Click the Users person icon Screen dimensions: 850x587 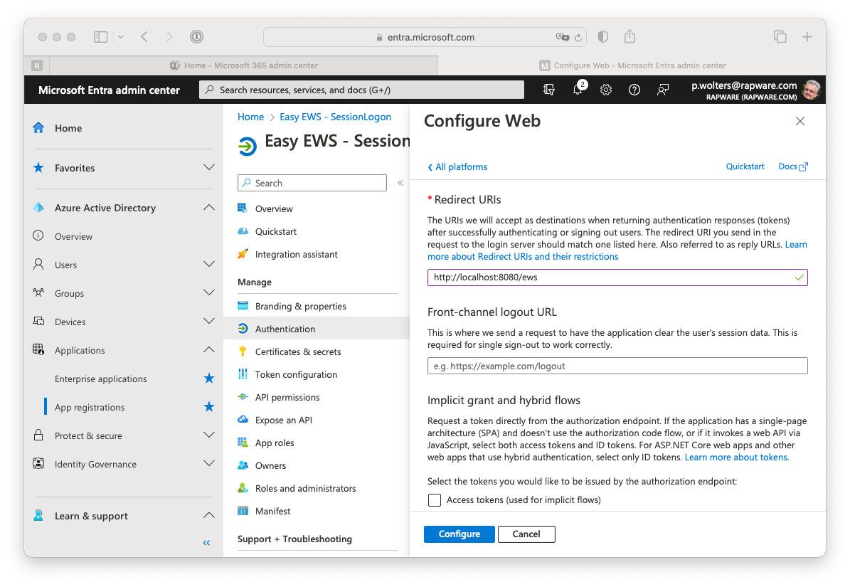38,265
